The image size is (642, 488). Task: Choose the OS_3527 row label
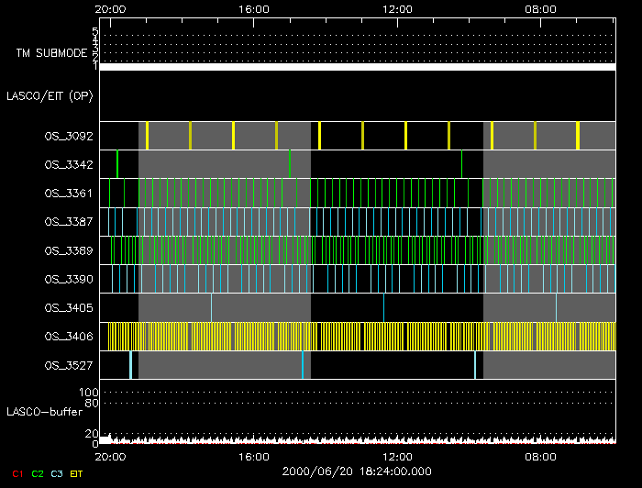[69, 365]
